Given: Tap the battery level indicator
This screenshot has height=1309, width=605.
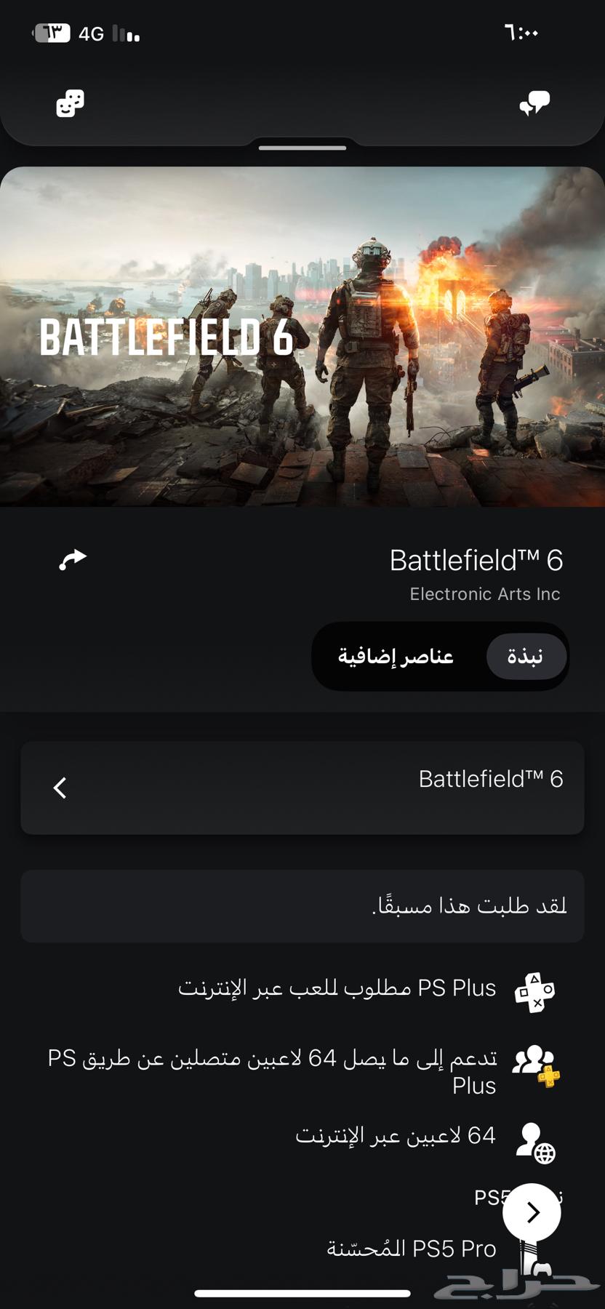Looking at the screenshot, I should coord(51,33).
